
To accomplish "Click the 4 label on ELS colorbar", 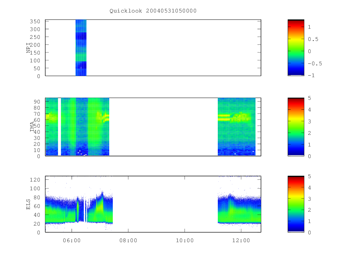I will (x=309, y=188).
